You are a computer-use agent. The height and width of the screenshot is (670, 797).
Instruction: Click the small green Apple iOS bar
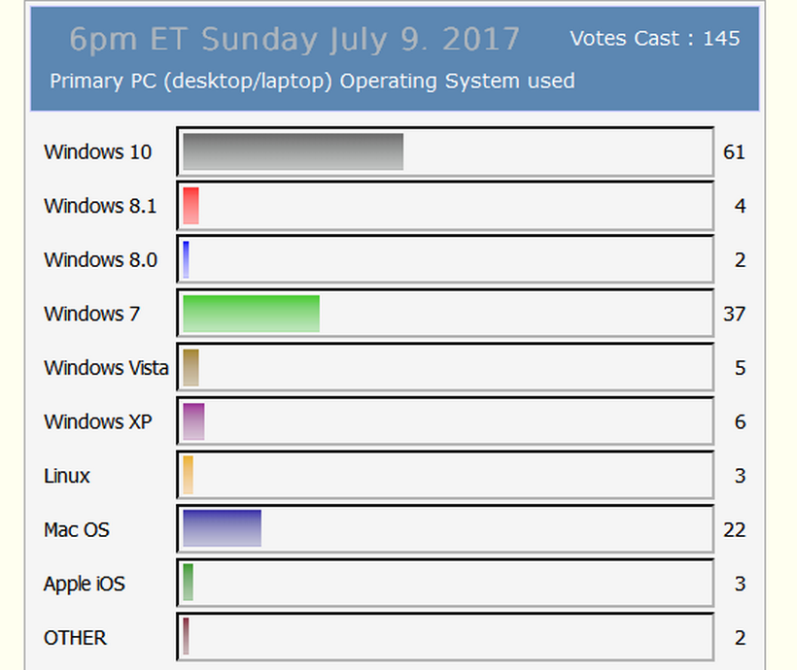(188, 584)
